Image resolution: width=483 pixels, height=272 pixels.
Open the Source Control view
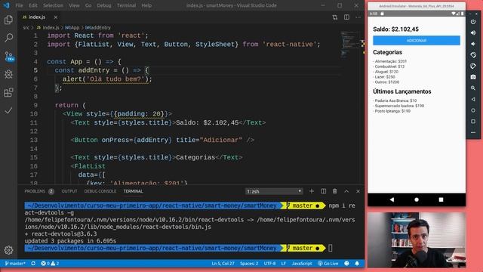click(x=9, y=57)
